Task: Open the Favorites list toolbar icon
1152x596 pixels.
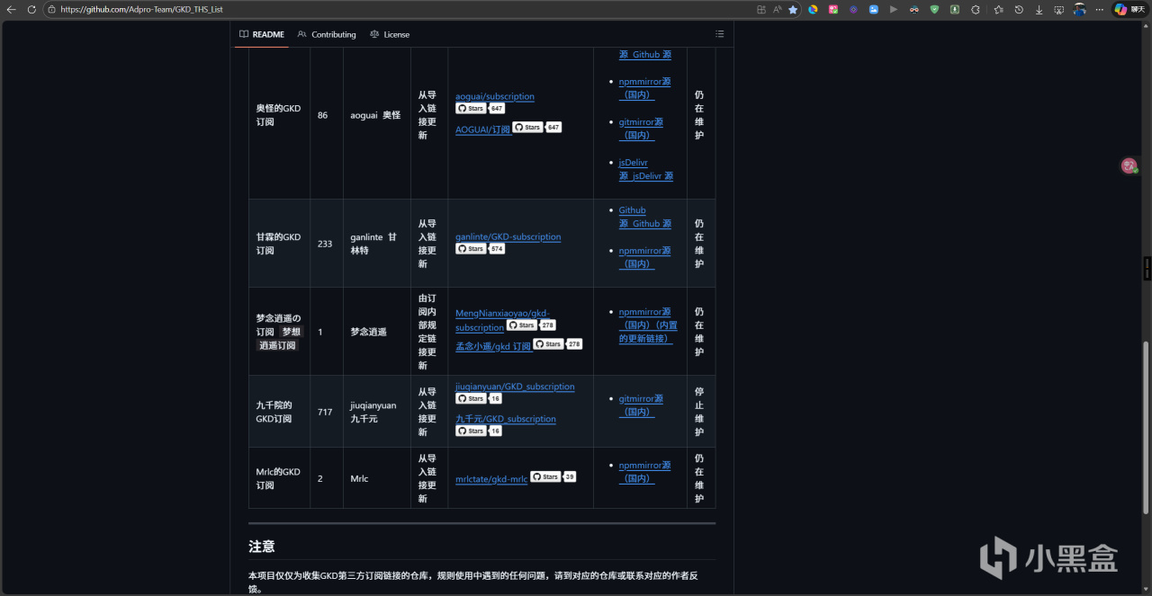Action: click(999, 9)
